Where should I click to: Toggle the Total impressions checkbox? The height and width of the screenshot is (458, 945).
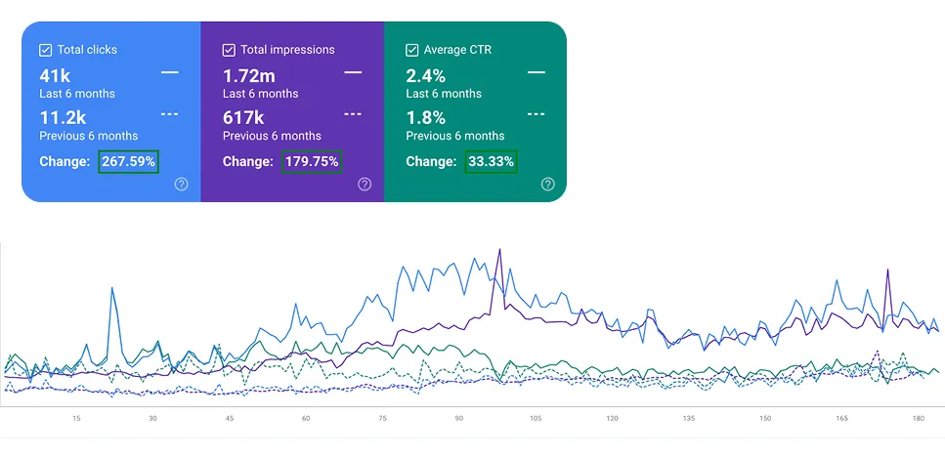pyautogui.click(x=229, y=50)
